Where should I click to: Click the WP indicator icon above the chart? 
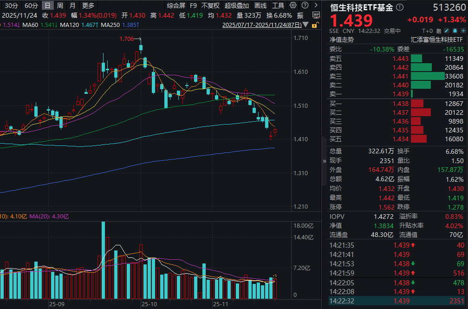click(x=316, y=14)
